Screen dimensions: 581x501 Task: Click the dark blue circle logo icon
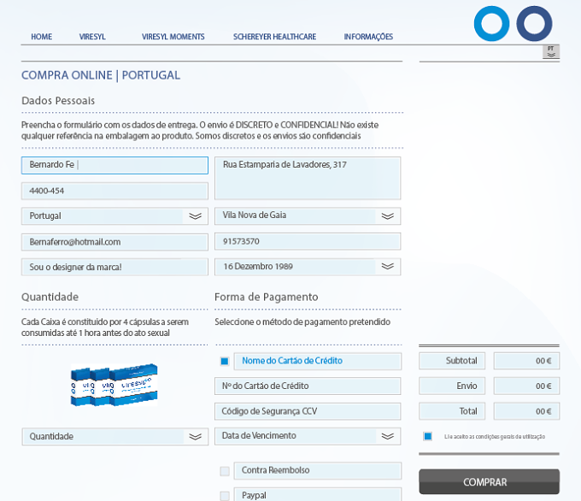[x=534, y=23]
